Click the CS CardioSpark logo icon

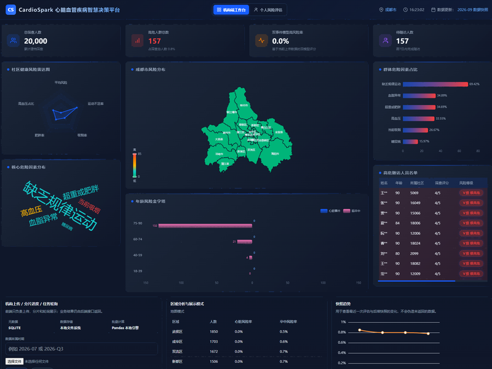tap(10, 10)
